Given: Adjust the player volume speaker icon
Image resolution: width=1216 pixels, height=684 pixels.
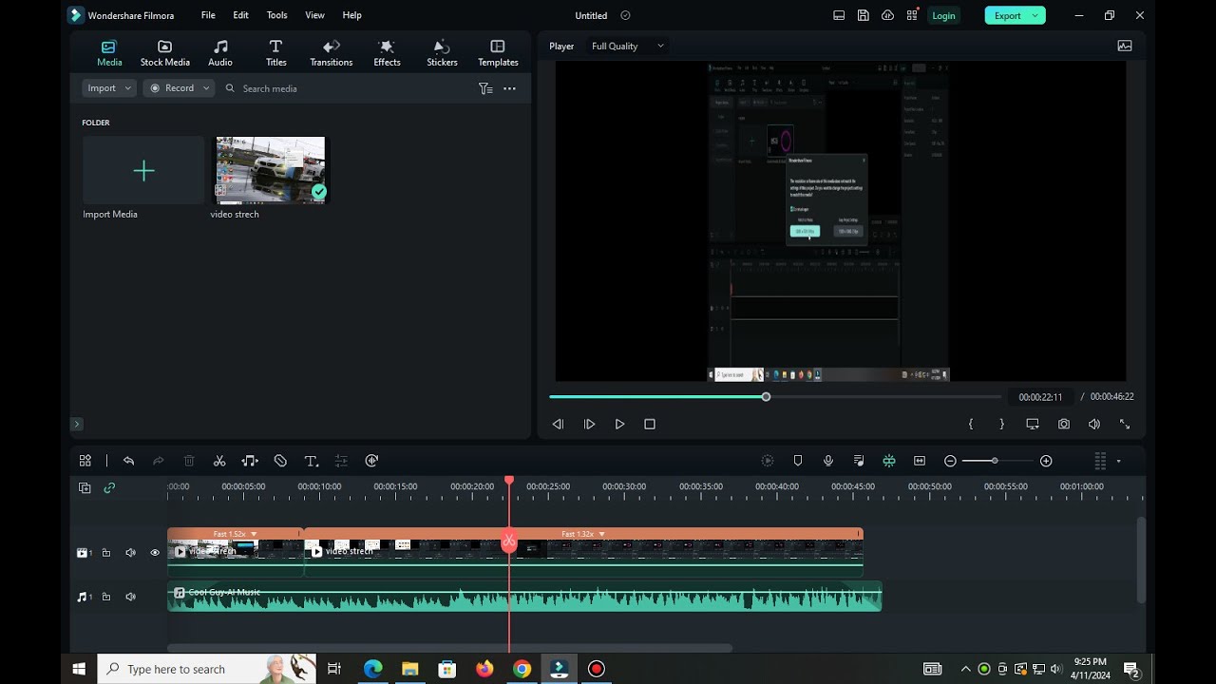Looking at the screenshot, I should coord(1094,425).
